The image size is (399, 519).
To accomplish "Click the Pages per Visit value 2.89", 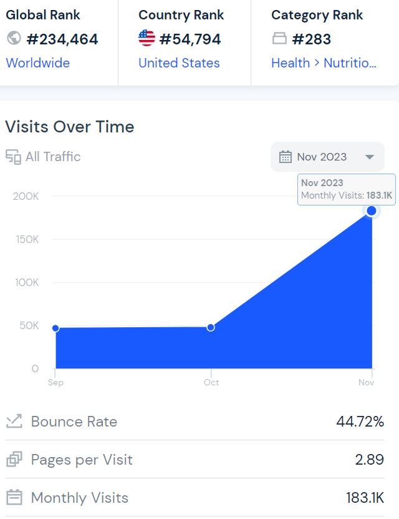I will [x=369, y=460].
